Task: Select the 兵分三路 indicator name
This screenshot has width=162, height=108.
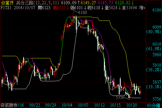Action: [24, 3]
